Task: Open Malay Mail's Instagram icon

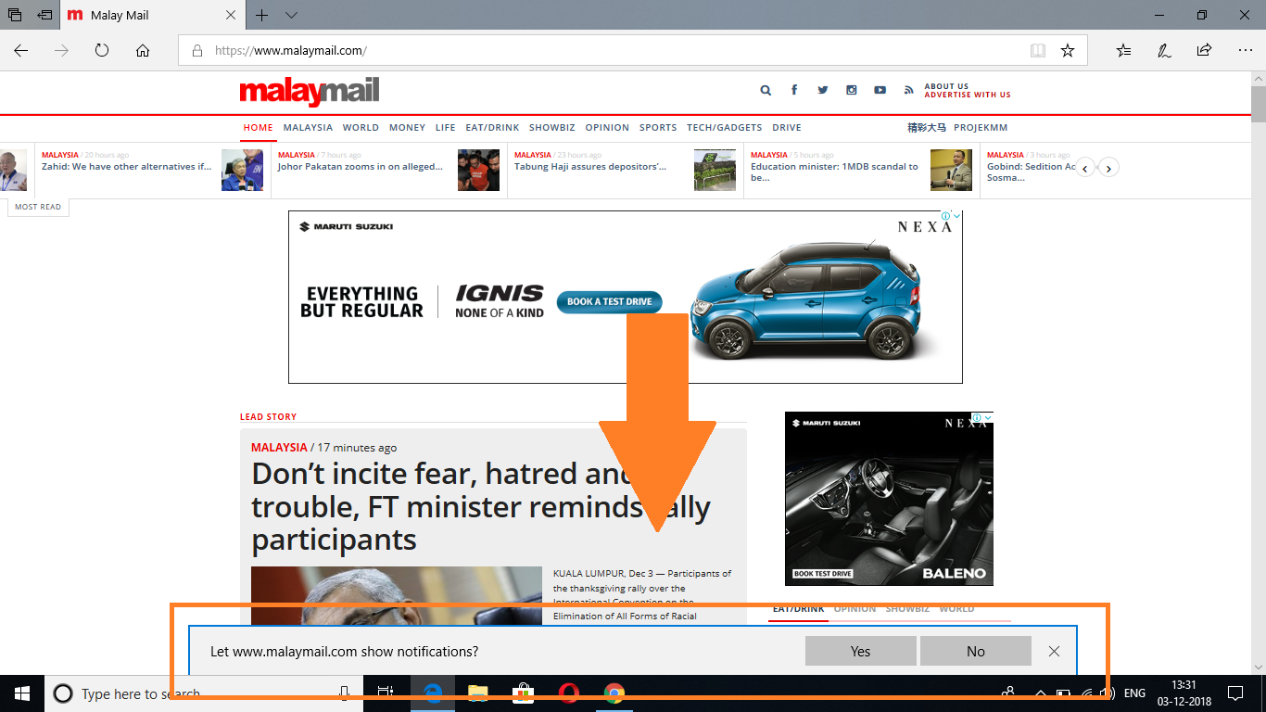Action: (x=851, y=90)
